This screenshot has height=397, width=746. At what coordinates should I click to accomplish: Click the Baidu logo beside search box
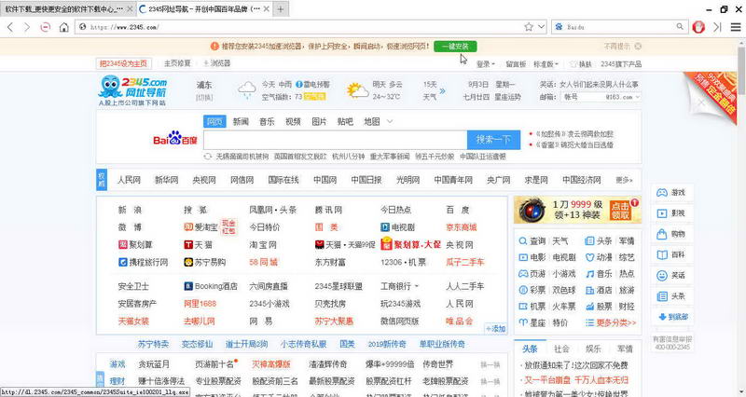(x=174, y=139)
